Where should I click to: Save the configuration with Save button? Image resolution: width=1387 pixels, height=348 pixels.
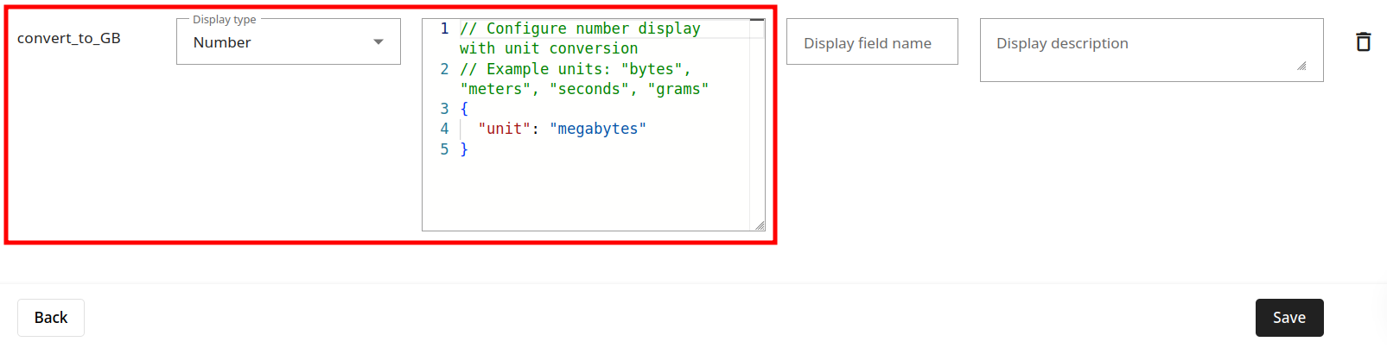click(x=1289, y=318)
